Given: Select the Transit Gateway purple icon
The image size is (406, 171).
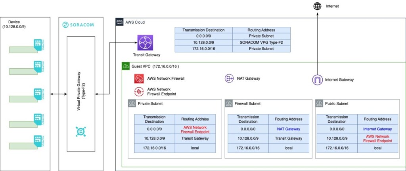Looking at the screenshot, I should [145, 43].
